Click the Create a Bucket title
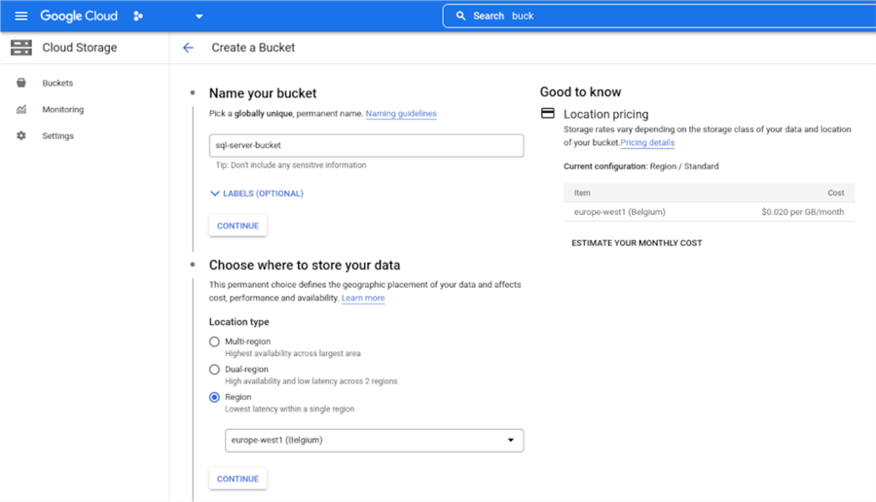 click(x=253, y=48)
